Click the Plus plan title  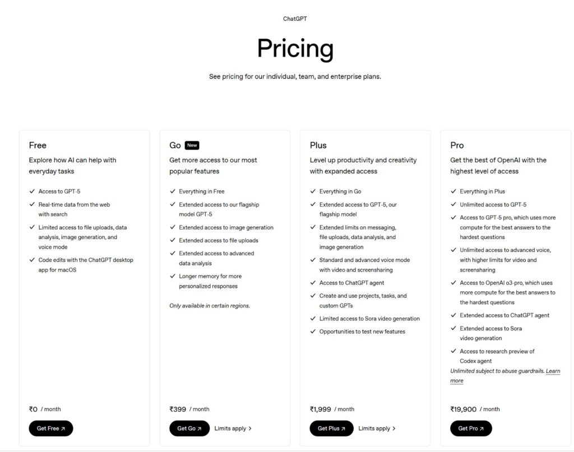[x=318, y=145]
